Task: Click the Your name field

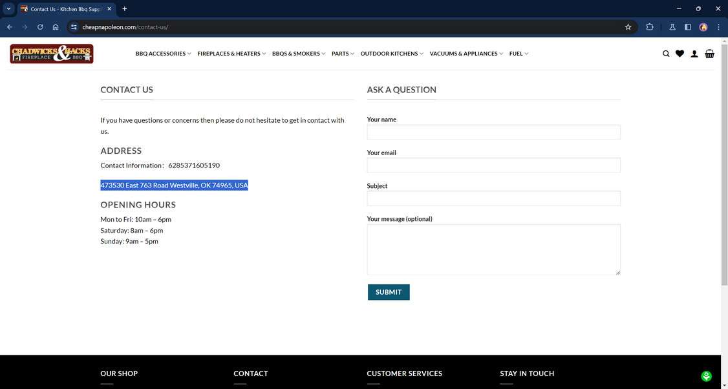Action: 493,132
